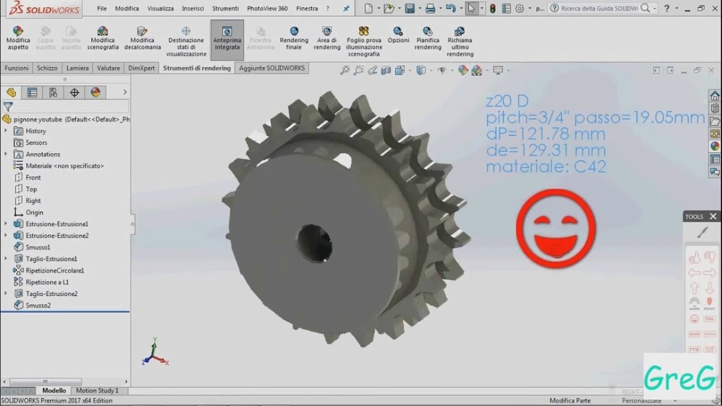Switch to Motion Study 1 tab
The image size is (722, 406).
[x=97, y=390]
